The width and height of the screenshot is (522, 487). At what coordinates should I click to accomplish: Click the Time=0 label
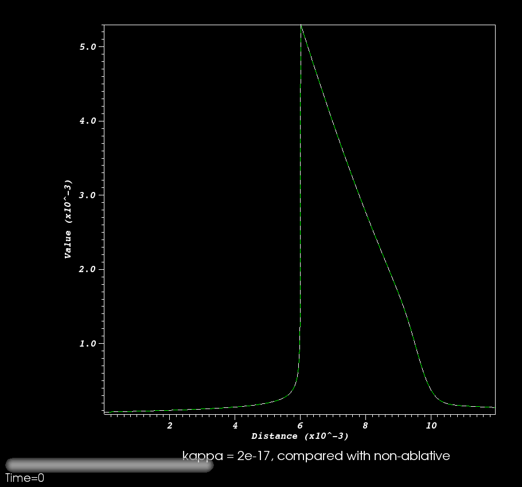pyautogui.click(x=25, y=478)
